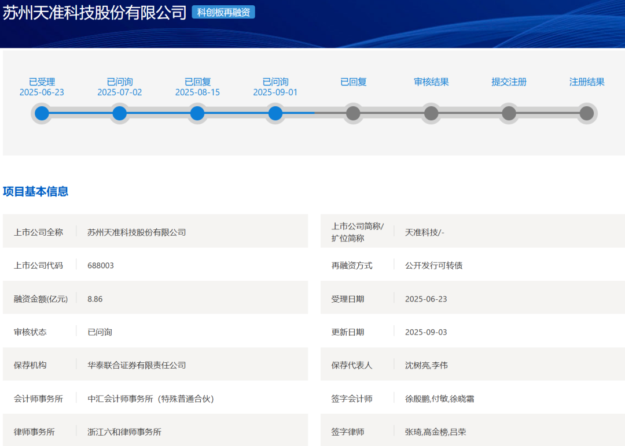Click the blue timeline dot for 2025-08-15 已回复
This screenshot has width=625, height=446.
[x=197, y=113]
